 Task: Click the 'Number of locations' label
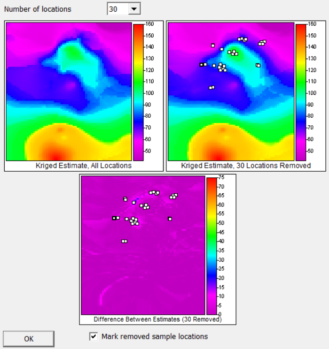[x=38, y=9]
